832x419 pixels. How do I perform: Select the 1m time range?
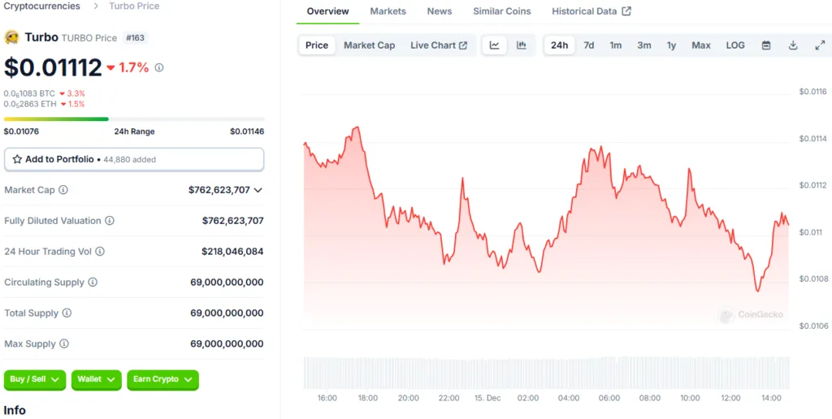tap(616, 45)
